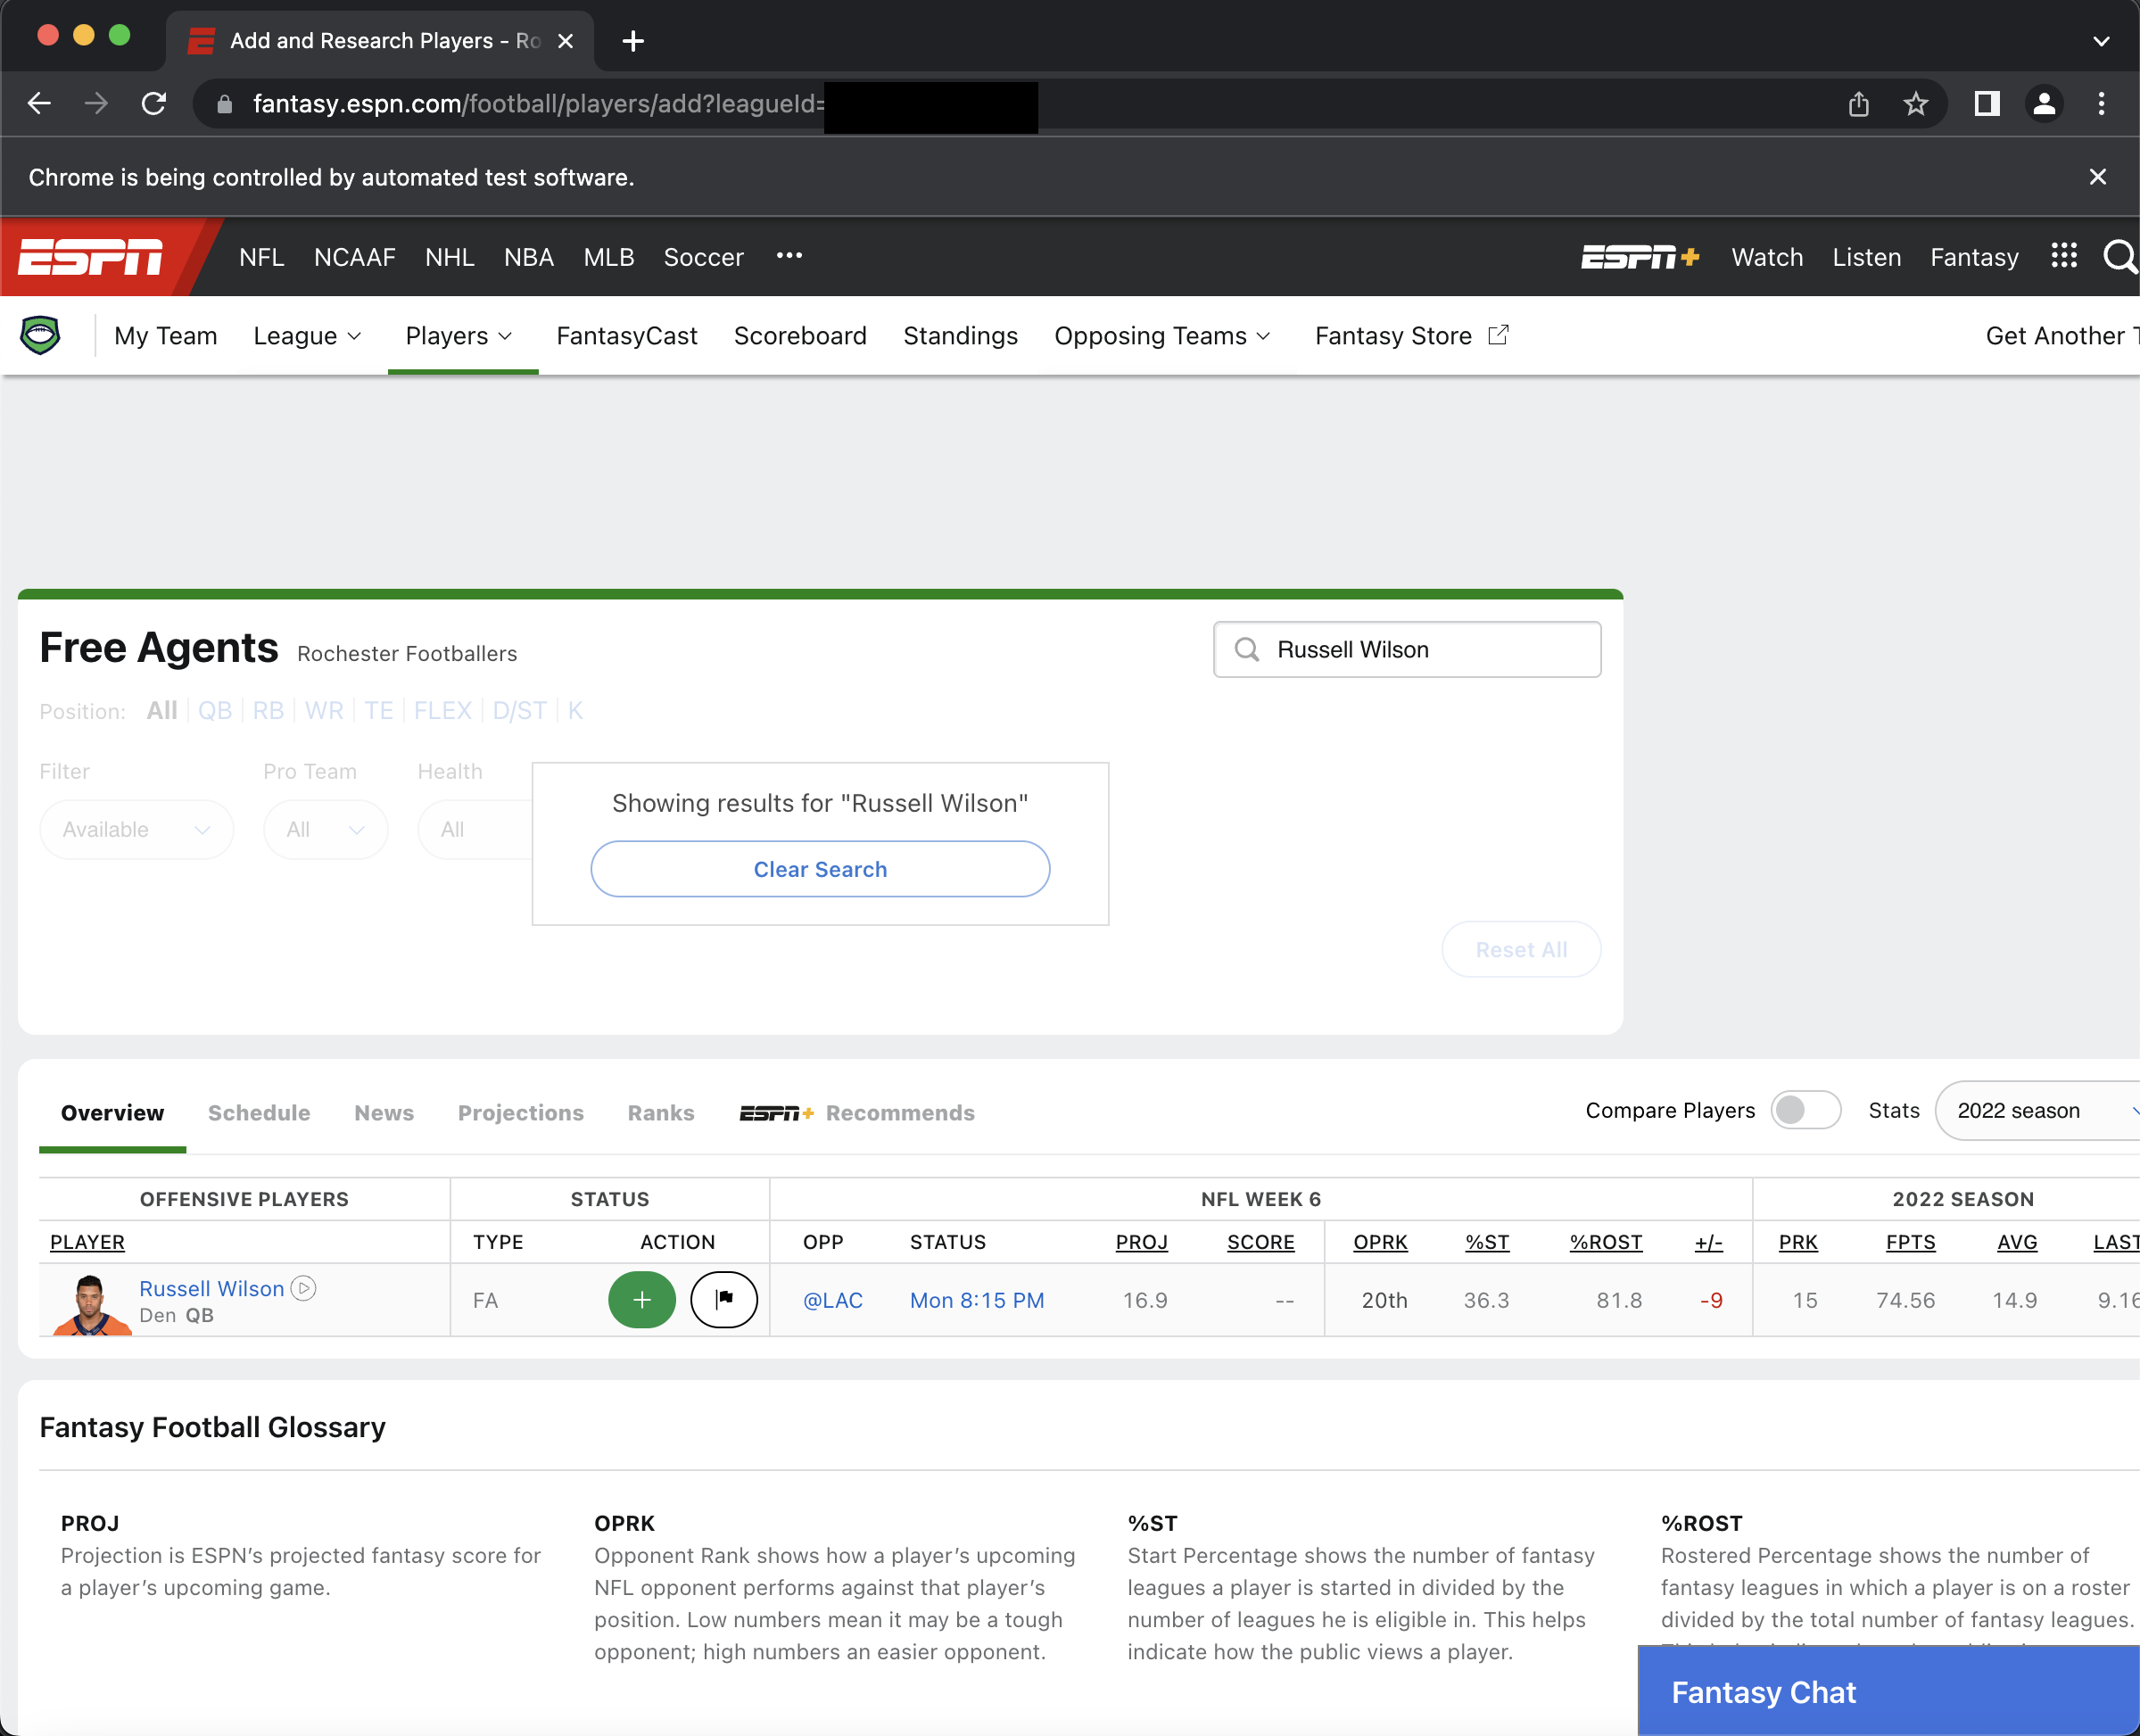Click the browser forward arrow
Image resolution: width=2140 pixels, height=1736 pixels.
coord(96,103)
